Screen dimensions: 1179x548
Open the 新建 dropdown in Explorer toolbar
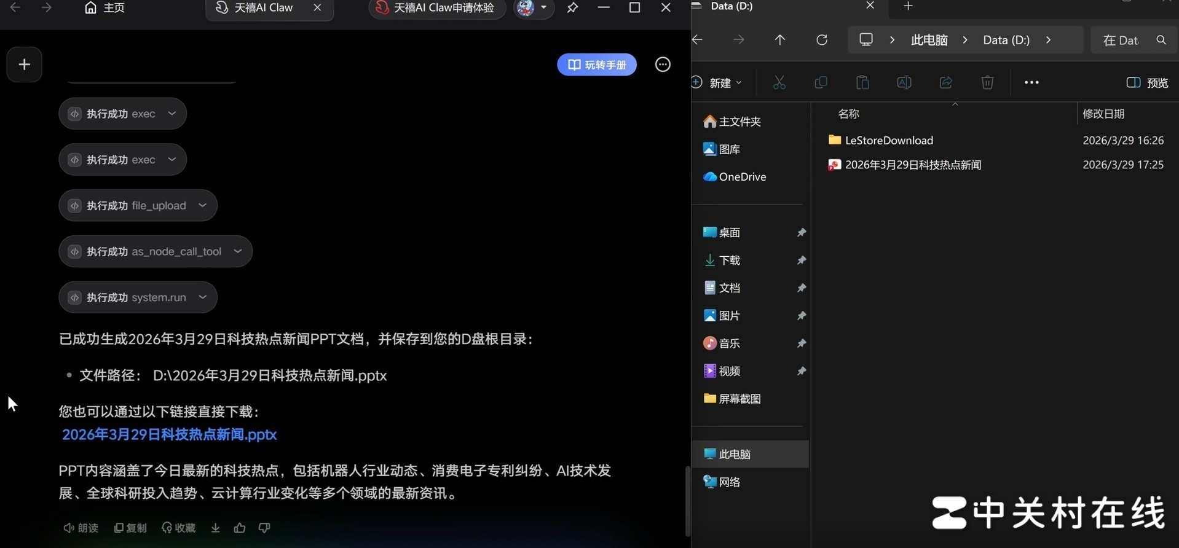(x=717, y=82)
